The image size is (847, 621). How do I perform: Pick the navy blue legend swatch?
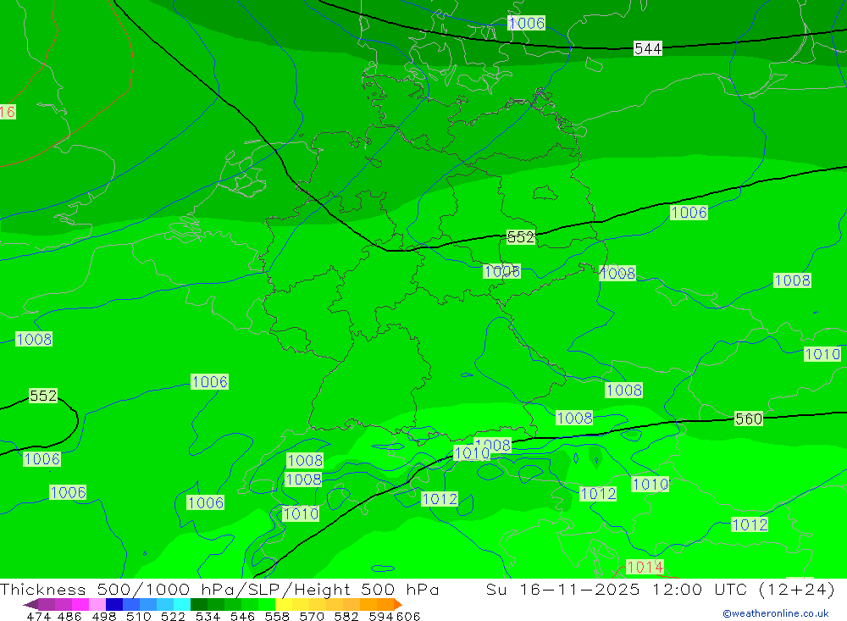click(x=114, y=604)
